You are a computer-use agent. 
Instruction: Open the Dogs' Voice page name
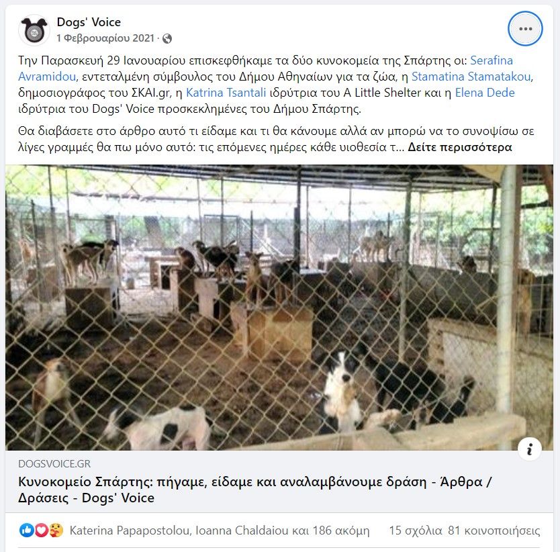89,22
